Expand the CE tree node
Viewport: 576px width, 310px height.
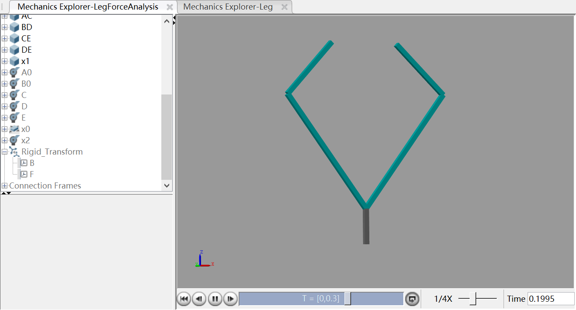(4, 38)
